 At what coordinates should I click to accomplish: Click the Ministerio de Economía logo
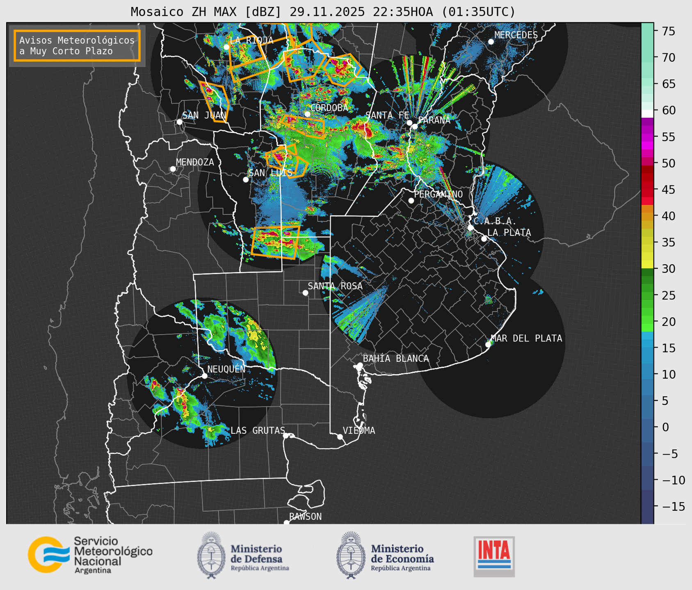(385, 555)
